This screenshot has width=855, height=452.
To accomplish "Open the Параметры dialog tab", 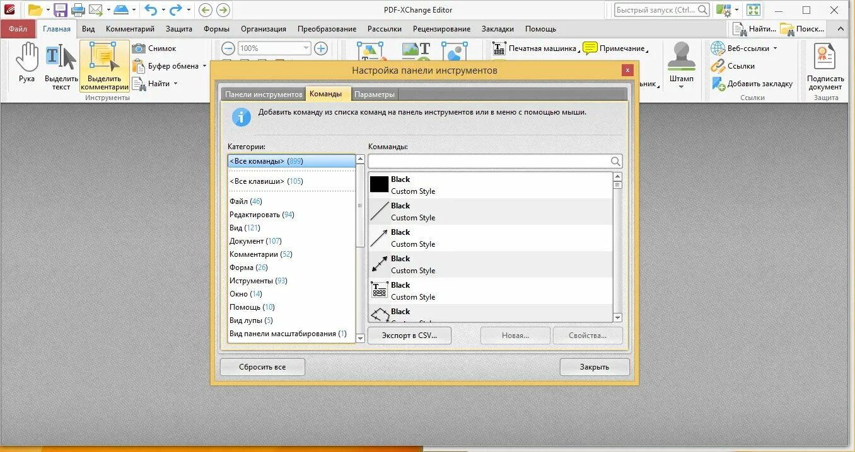I will 375,94.
